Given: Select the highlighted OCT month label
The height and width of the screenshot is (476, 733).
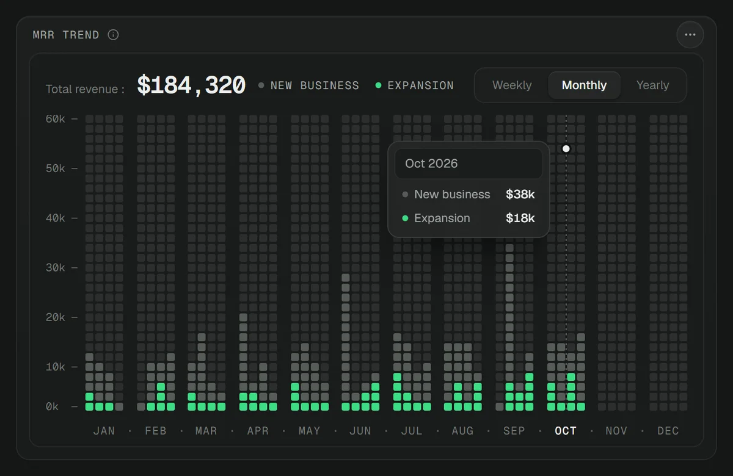Looking at the screenshot, I should coord(566,431).
